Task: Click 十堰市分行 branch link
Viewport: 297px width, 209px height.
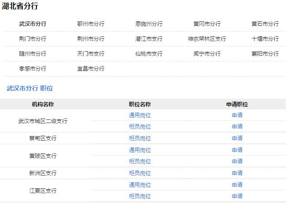Action: (265, 39)
